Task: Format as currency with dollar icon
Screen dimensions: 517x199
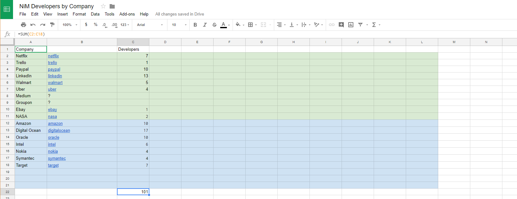Action: (86, 25)
